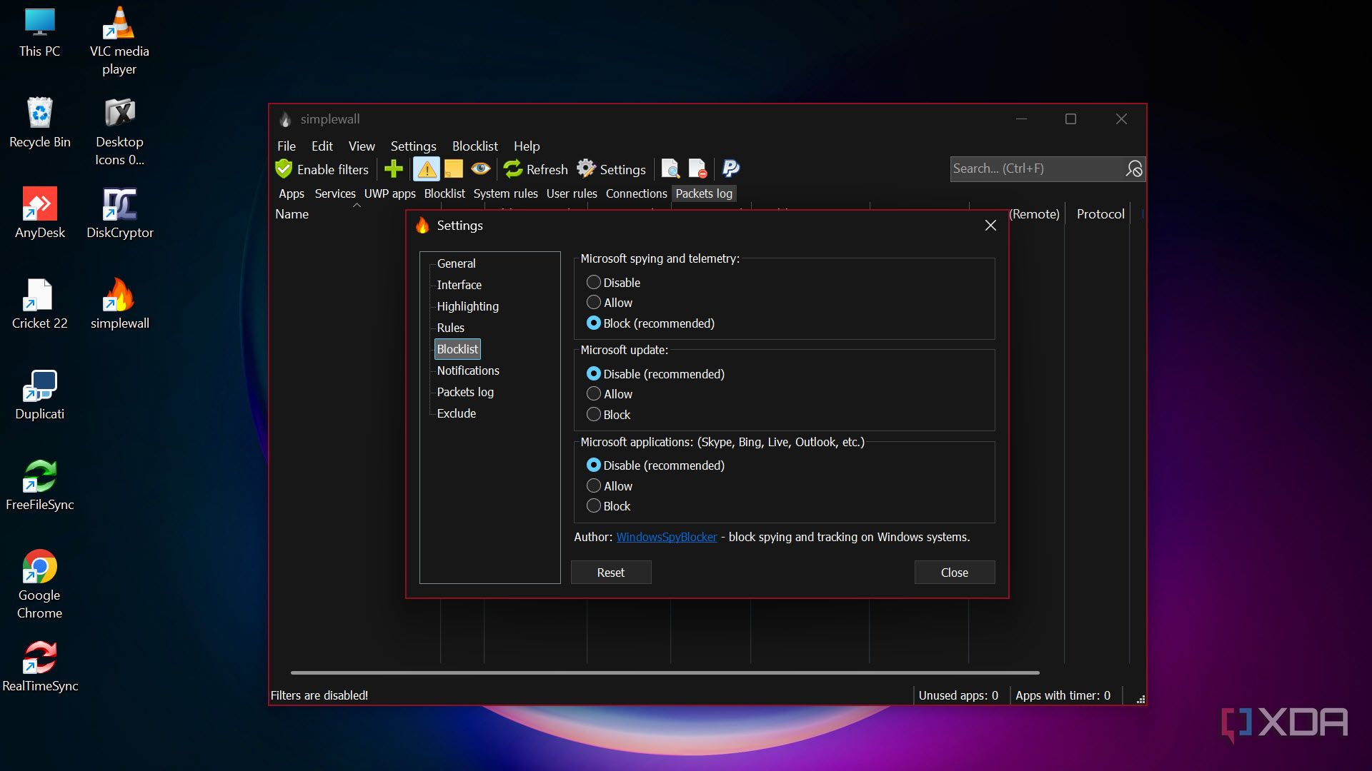Click the document with magnifier icon

[670, 169]
